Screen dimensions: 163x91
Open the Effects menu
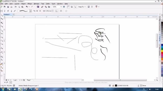pyautogui.click(x=30, y=4)
